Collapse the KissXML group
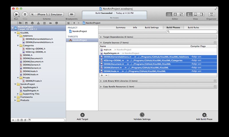This screenshot has height=137, width=229. [15, 33]
